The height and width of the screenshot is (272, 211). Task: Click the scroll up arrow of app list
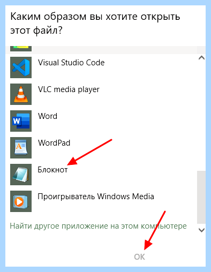tap(201, 58)
